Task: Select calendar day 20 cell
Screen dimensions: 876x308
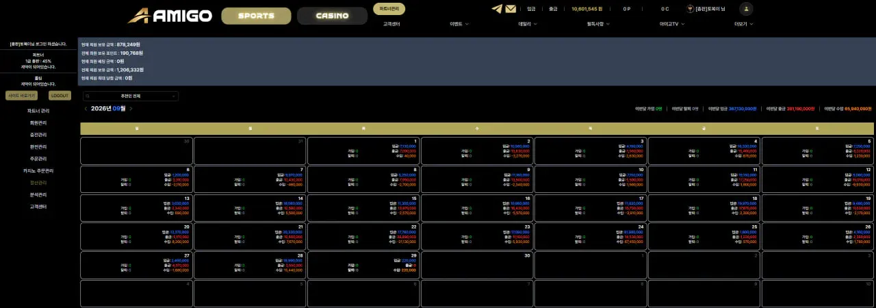Action: pyautogui.click(x=136, y=236)
